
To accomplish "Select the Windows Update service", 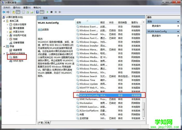I will [x=89, y=84].
